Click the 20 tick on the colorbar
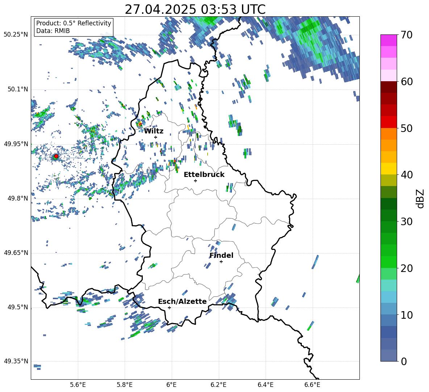 pyautogui.click(x=407, y=268)
